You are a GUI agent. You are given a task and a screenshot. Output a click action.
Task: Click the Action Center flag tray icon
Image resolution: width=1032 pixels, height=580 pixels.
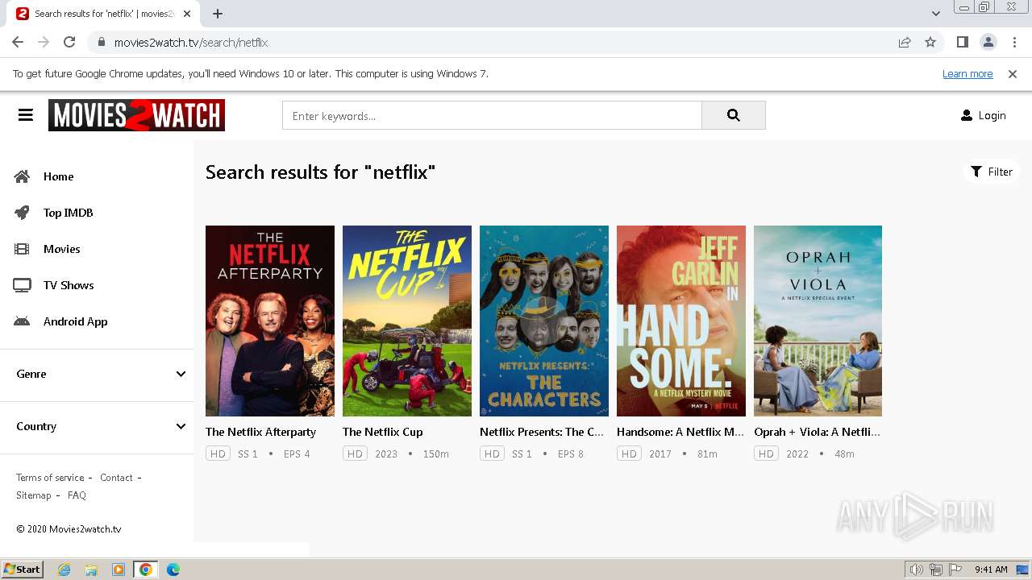[956, 570]
